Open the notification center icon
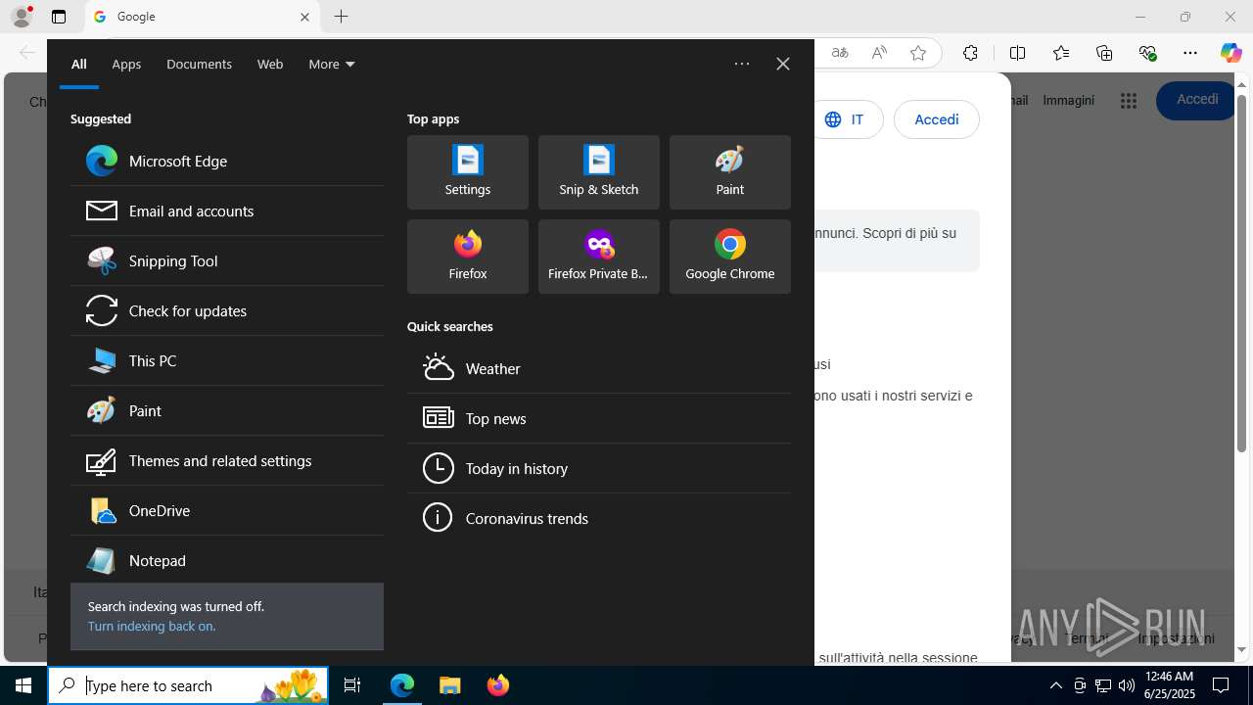The image size is (1253, 705). [x=1221, y=685]
